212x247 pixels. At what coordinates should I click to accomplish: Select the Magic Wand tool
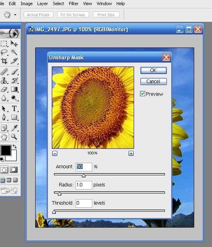[14, 52]
